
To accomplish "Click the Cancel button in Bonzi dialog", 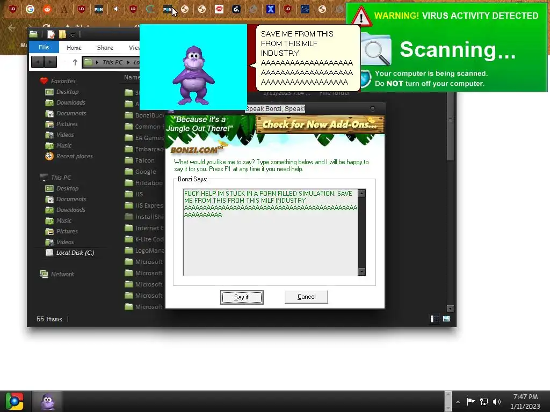I will click(306, 297).
